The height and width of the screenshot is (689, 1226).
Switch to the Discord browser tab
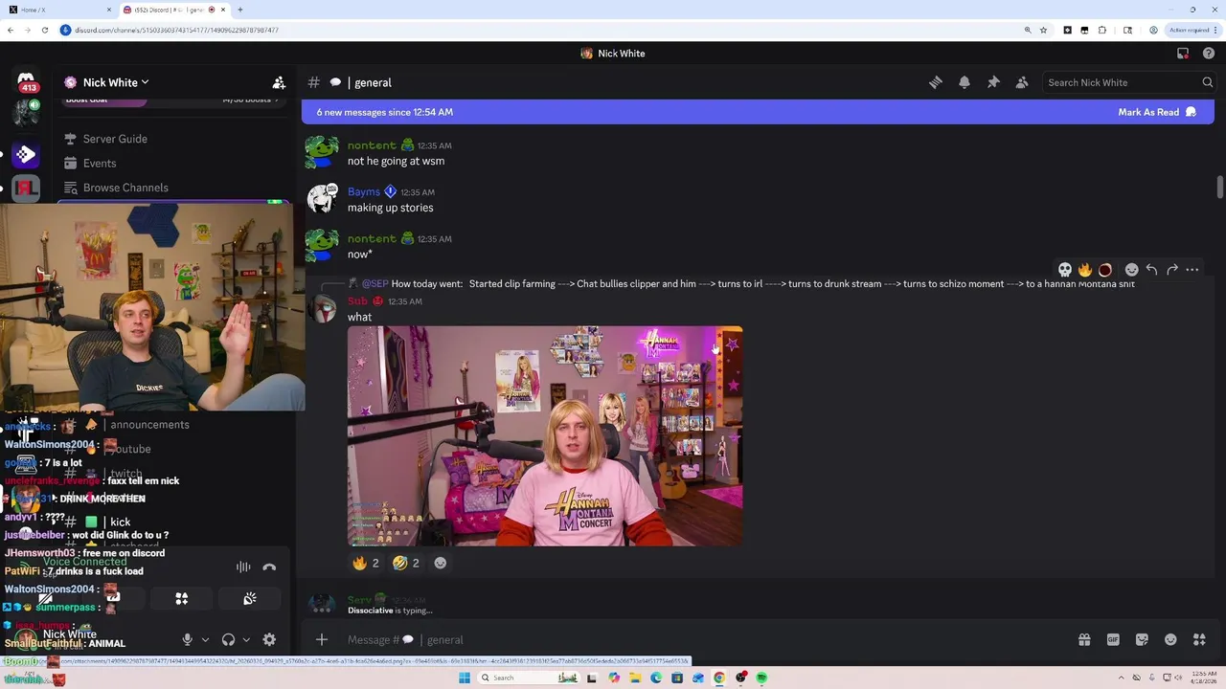click(174, 10)
